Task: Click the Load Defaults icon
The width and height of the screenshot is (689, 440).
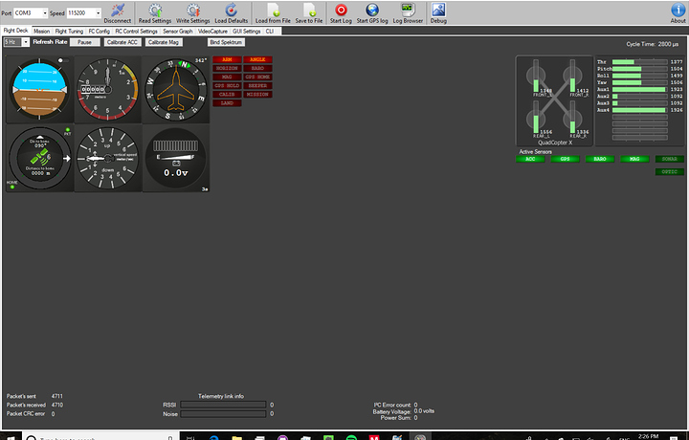Action: click(232, 10)
